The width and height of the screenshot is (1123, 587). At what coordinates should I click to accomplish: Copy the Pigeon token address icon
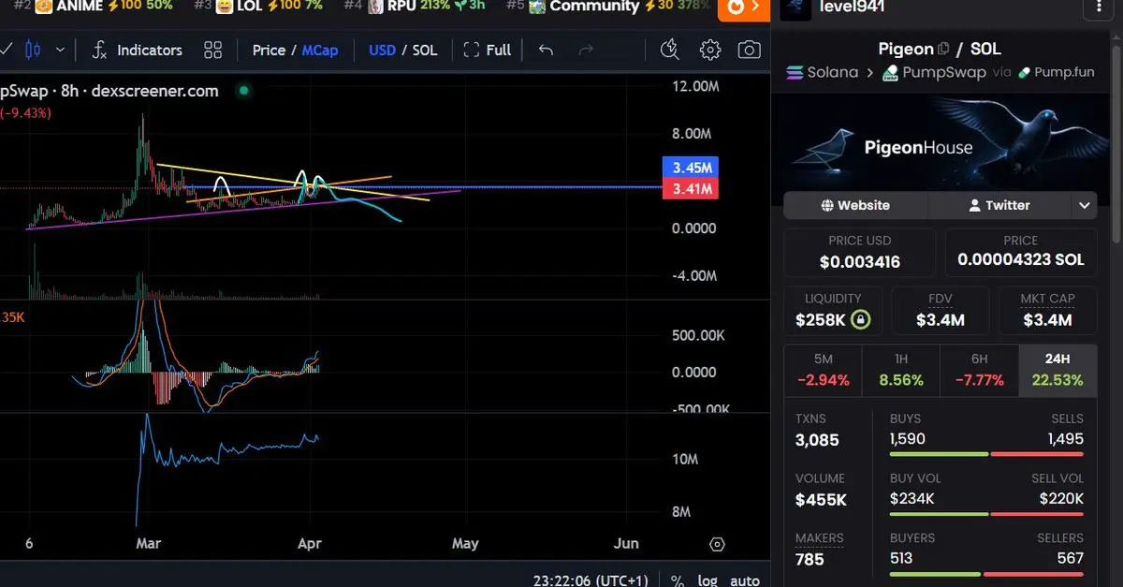click(943, 49)
